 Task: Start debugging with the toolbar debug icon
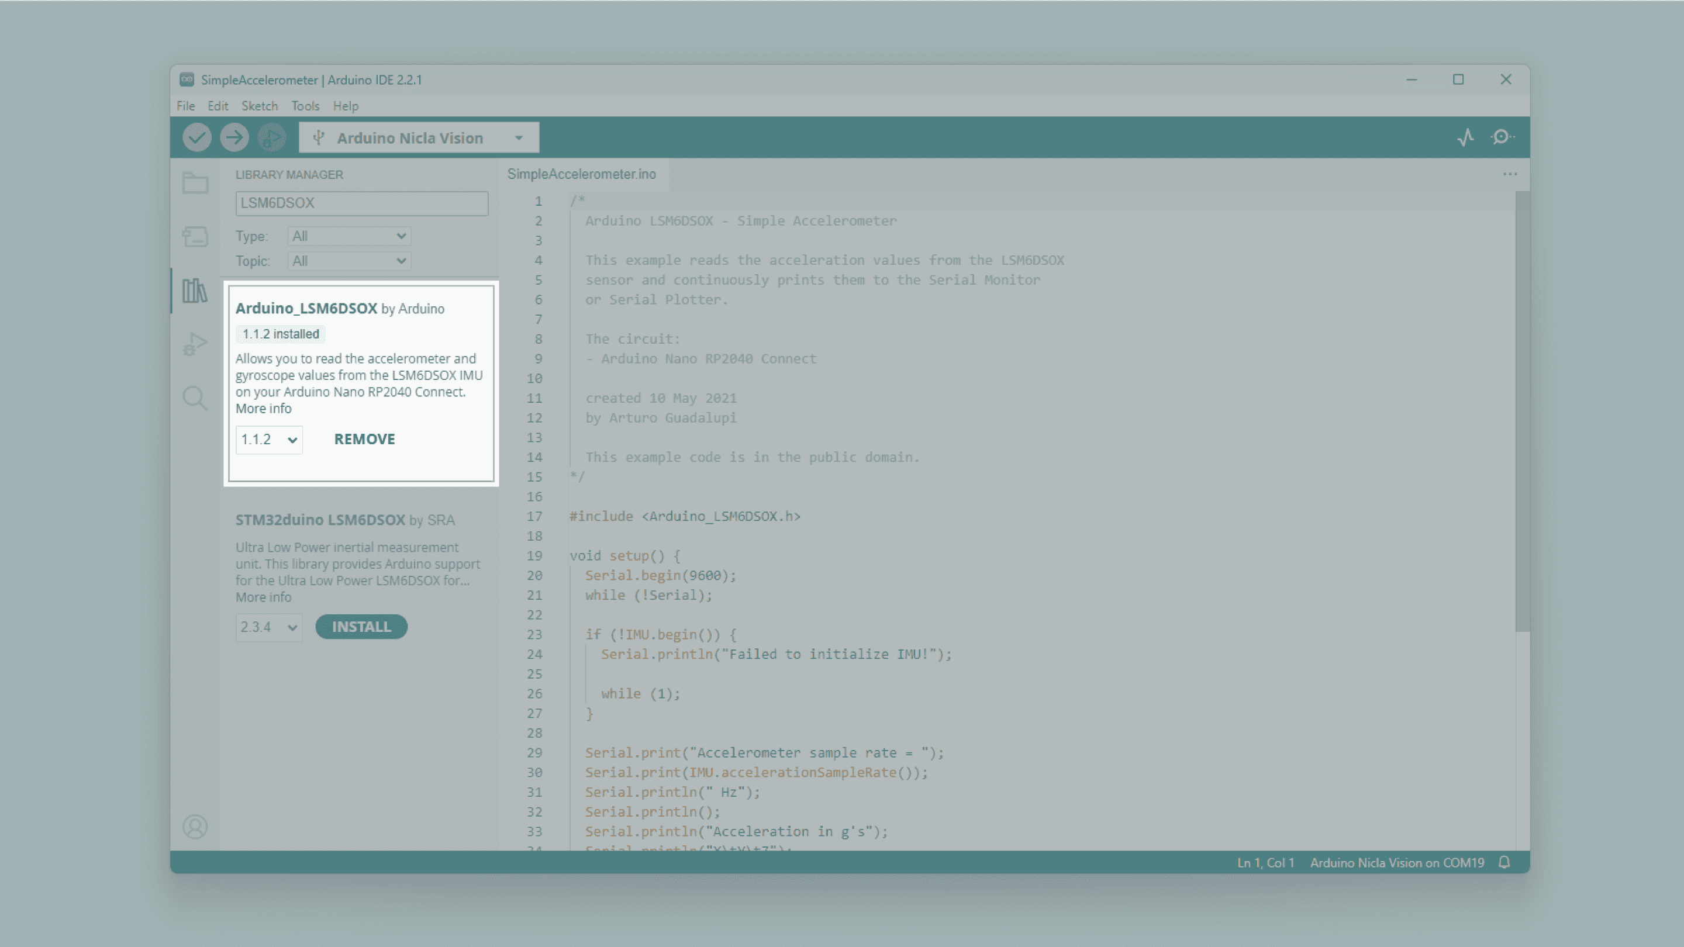click(x=271, y=138)
